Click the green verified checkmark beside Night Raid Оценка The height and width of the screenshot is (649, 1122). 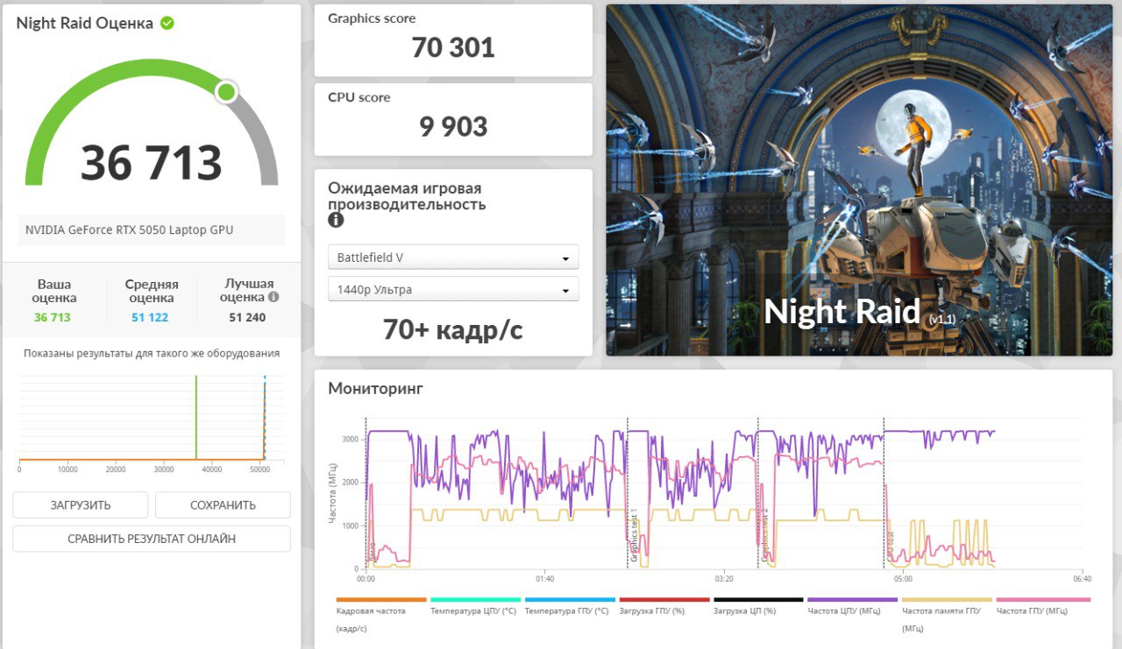(167, 23)
